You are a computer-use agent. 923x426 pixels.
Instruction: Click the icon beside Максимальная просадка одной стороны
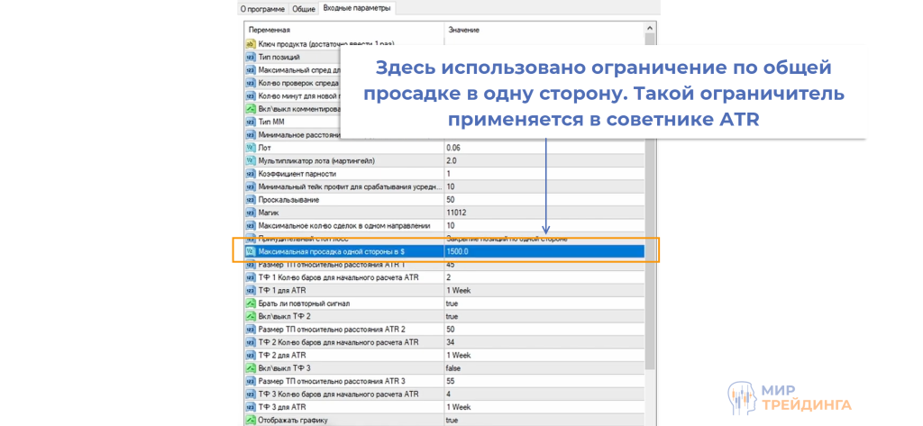click(x=251, y=252)
